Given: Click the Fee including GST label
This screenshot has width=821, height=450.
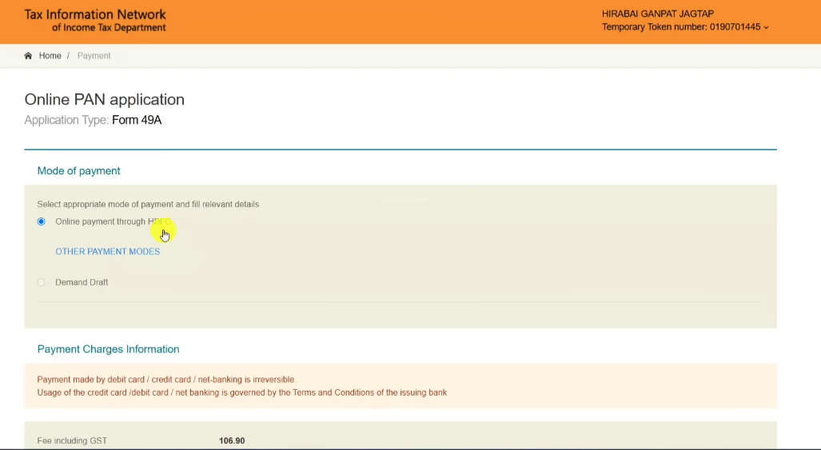Looking at the screenshot, I should point(72,440).
